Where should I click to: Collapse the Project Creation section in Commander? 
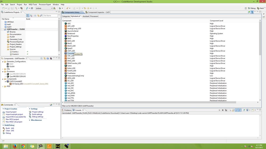[3, 109]
